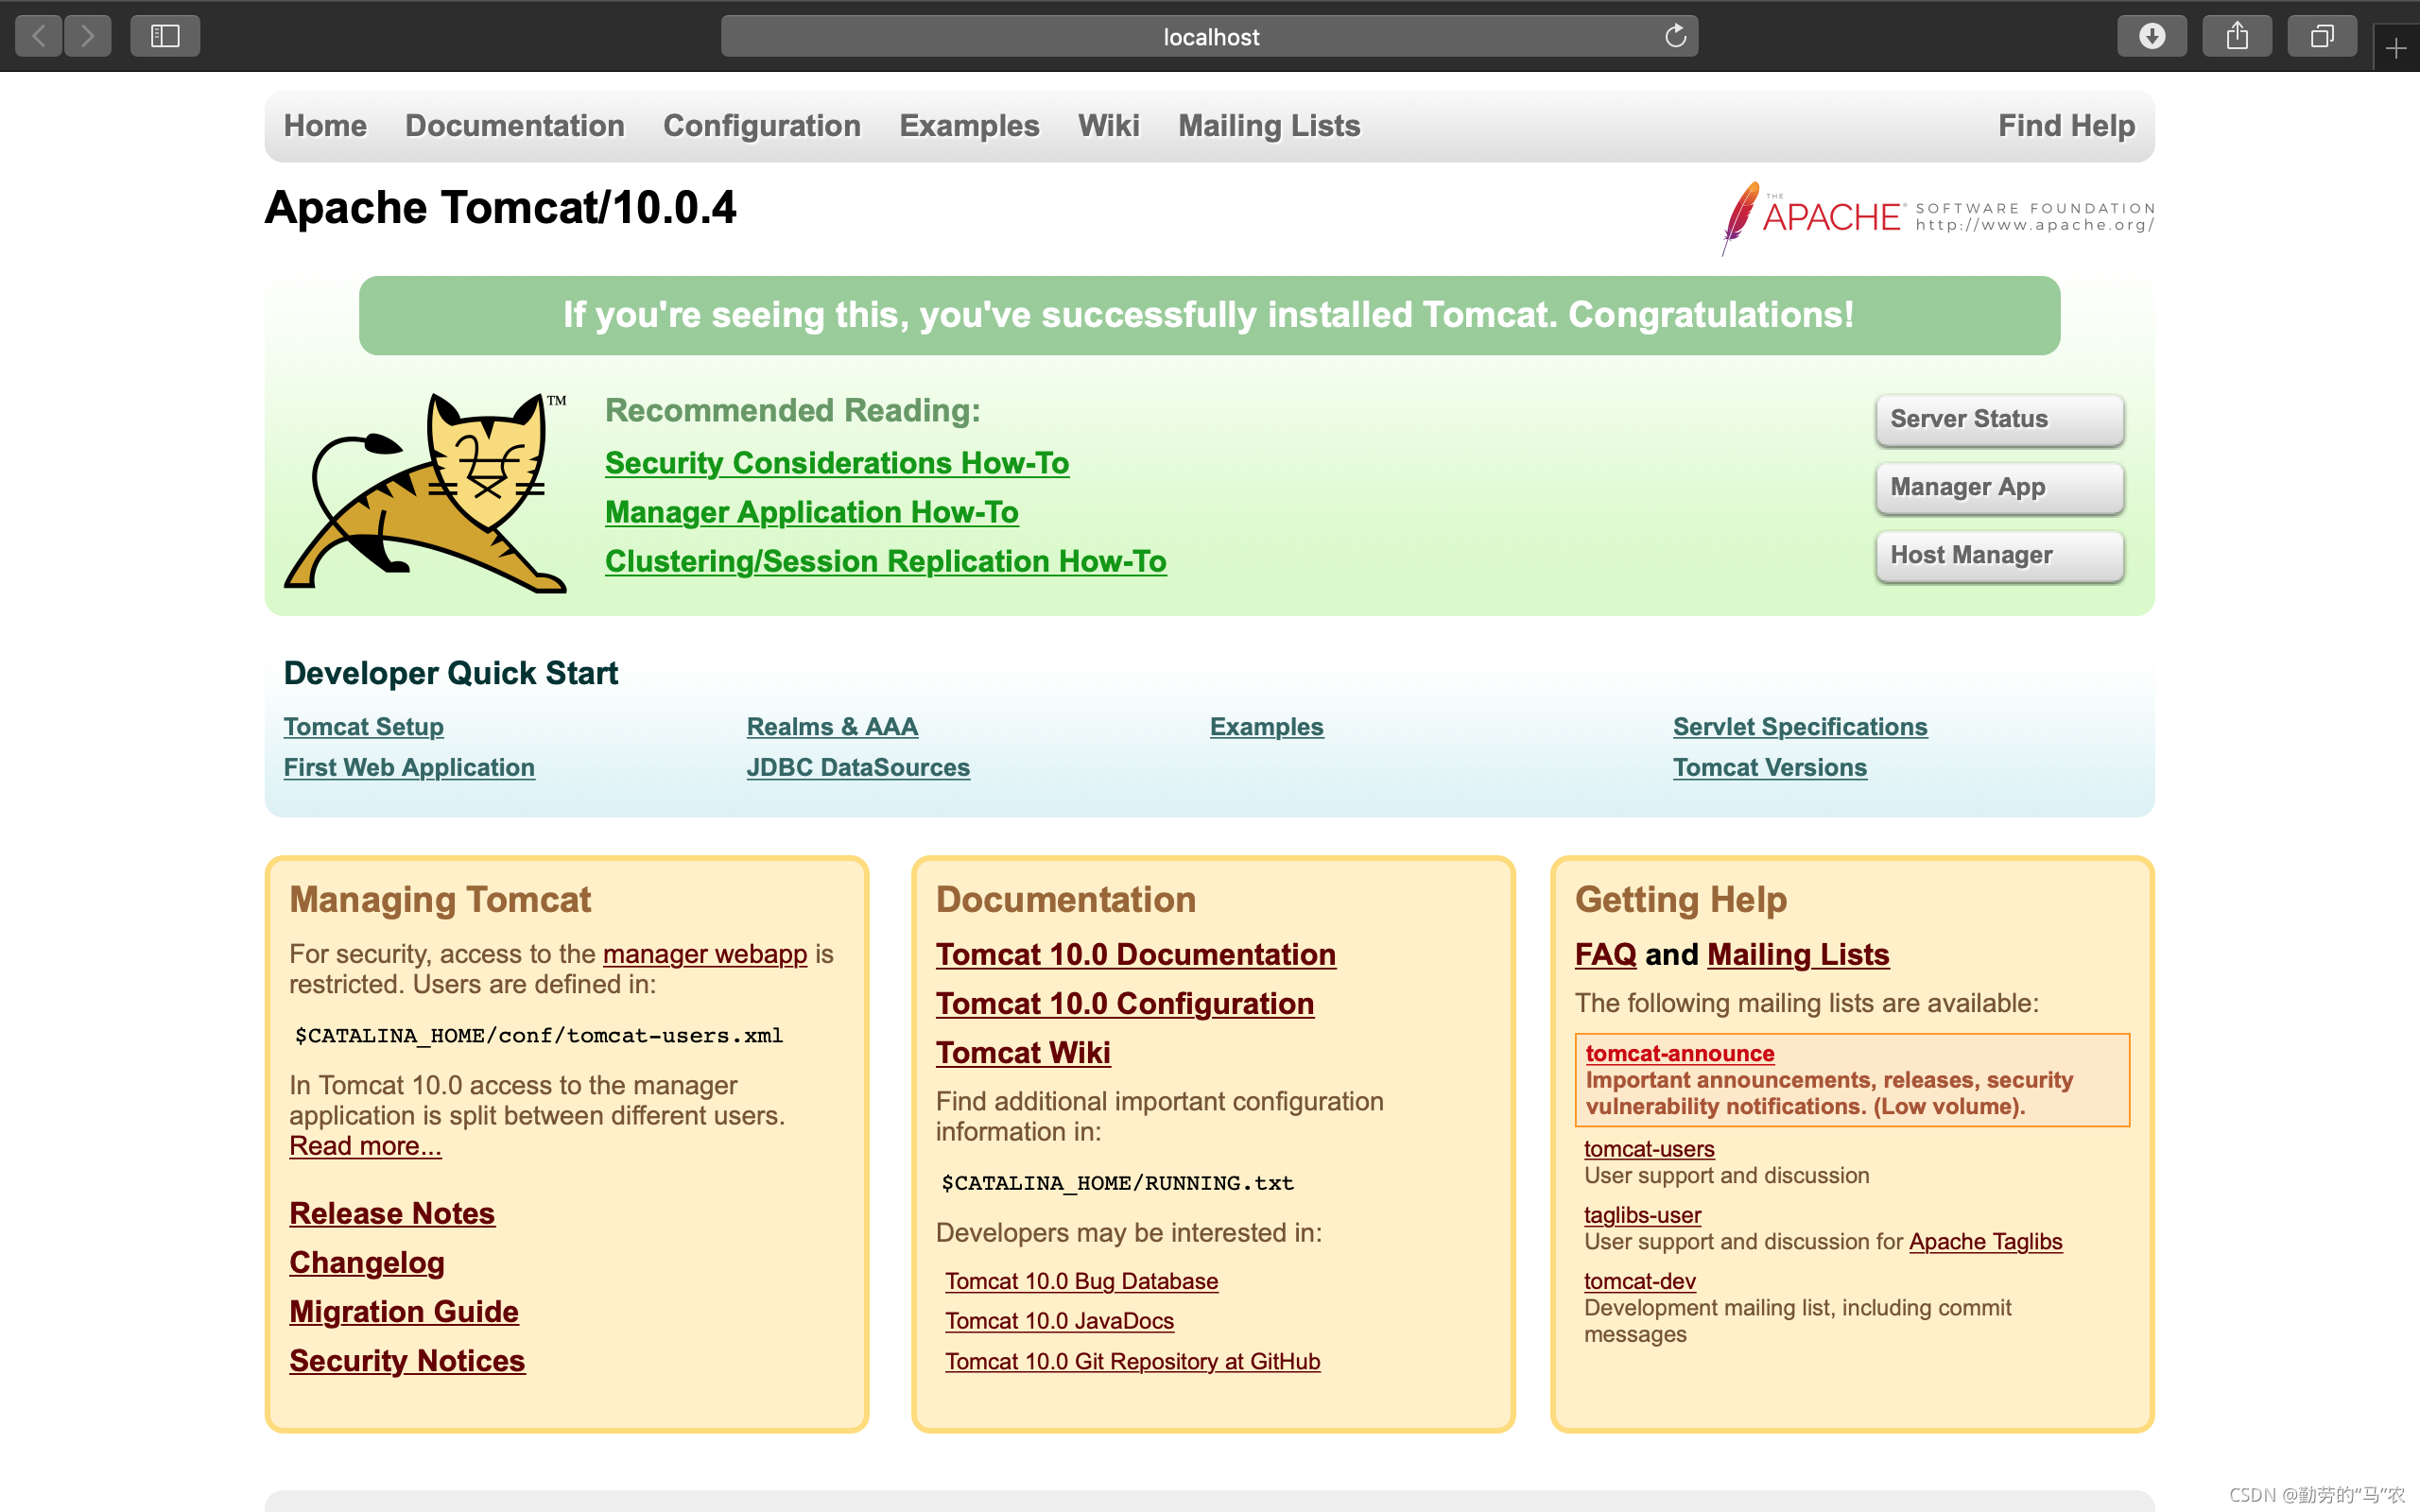Follow the Read more... link

tap(365, 1146)
